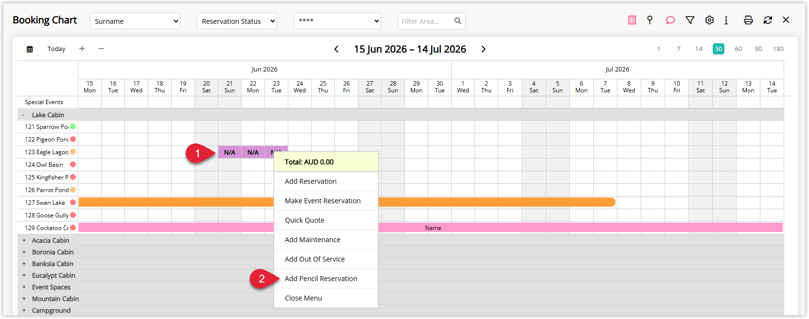Refresh the booking chart
Image resolution: width=809 pixels, height=319 pixels.
point(768,20)
